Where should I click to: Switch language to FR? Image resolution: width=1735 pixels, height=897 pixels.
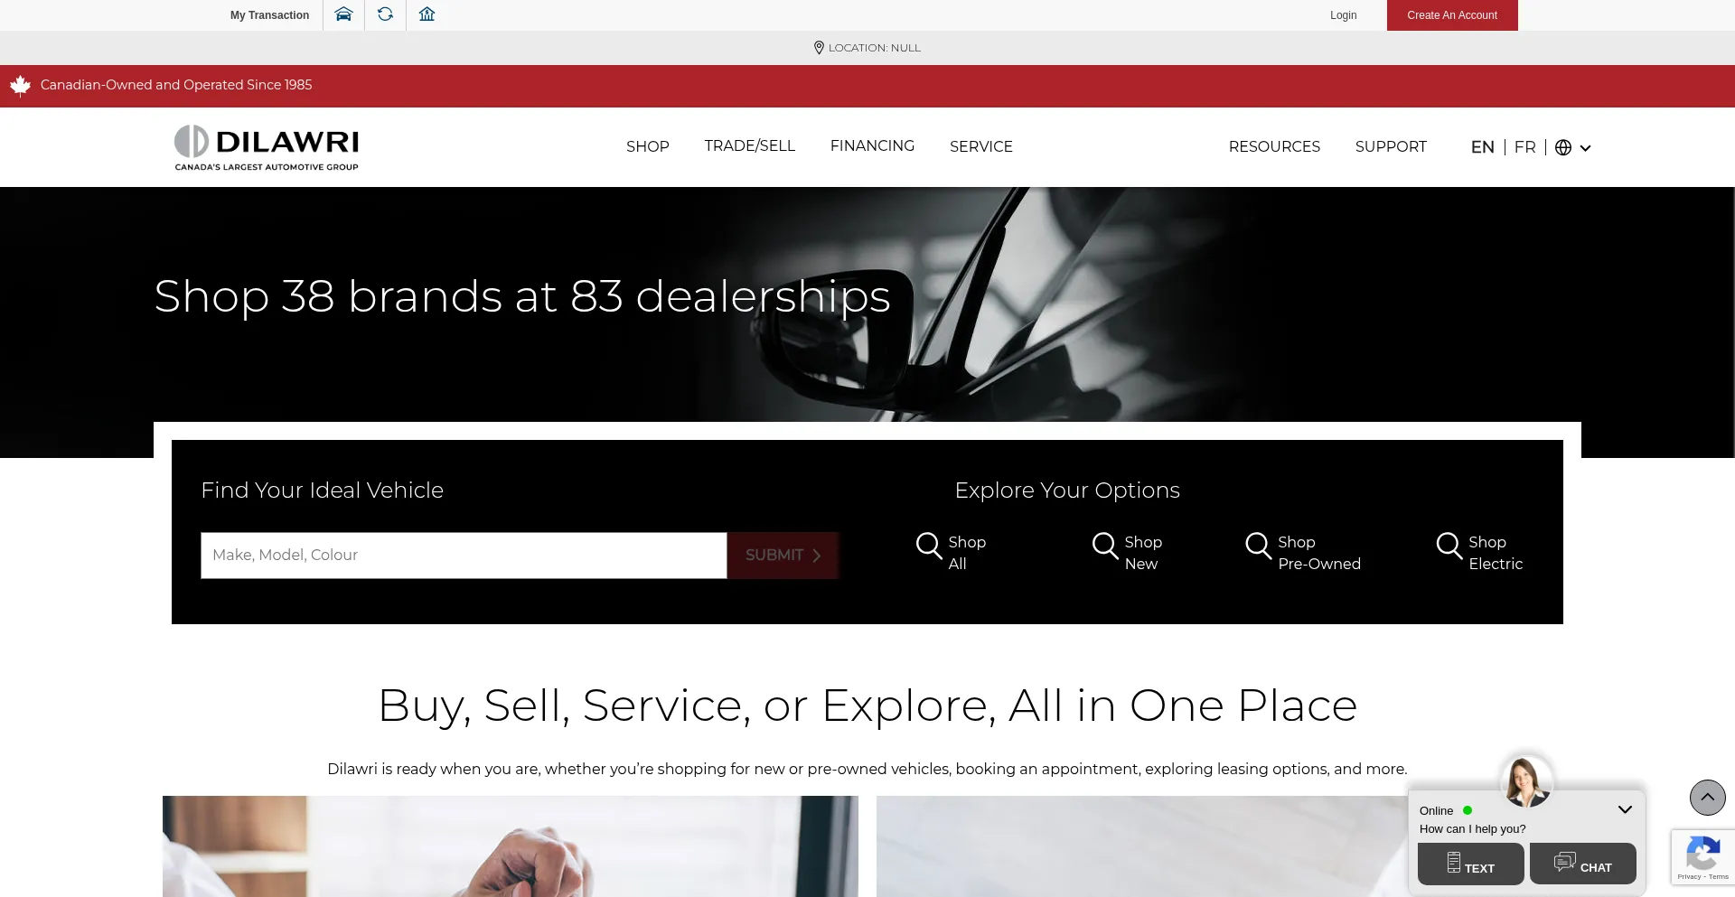tap(1525, 147)
